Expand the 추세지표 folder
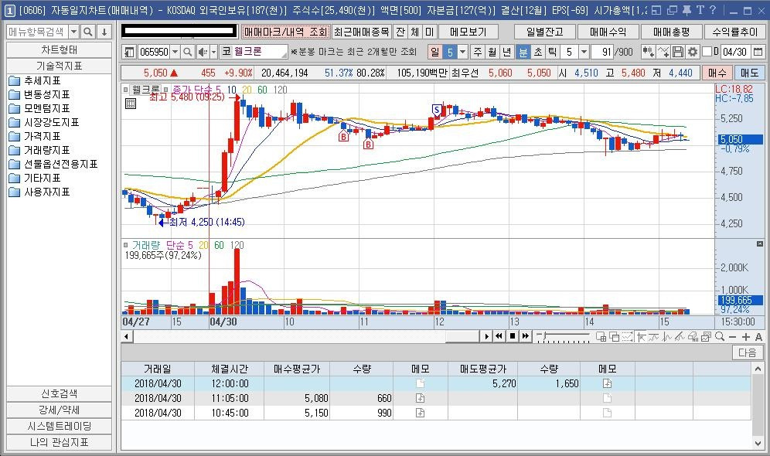770x456 pixels. click(34, 80)
